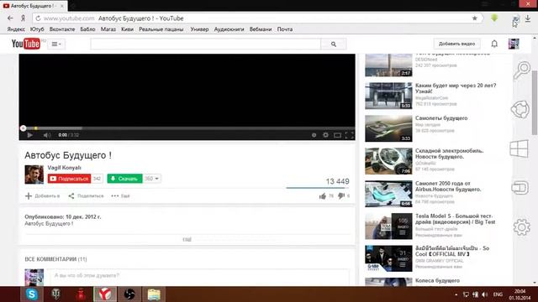Open File Explorer folder in taskbar
Image resolution: width=538 pixels, height=302 pixels.
point(154,294)
